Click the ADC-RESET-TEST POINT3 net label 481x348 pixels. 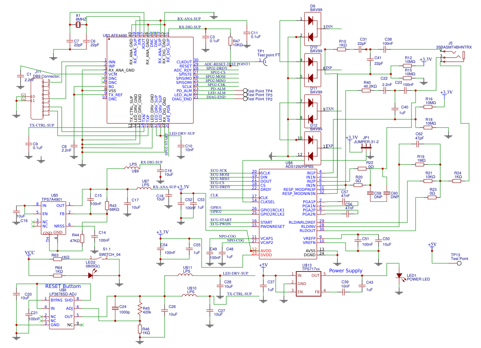click(x=227, y=64)
